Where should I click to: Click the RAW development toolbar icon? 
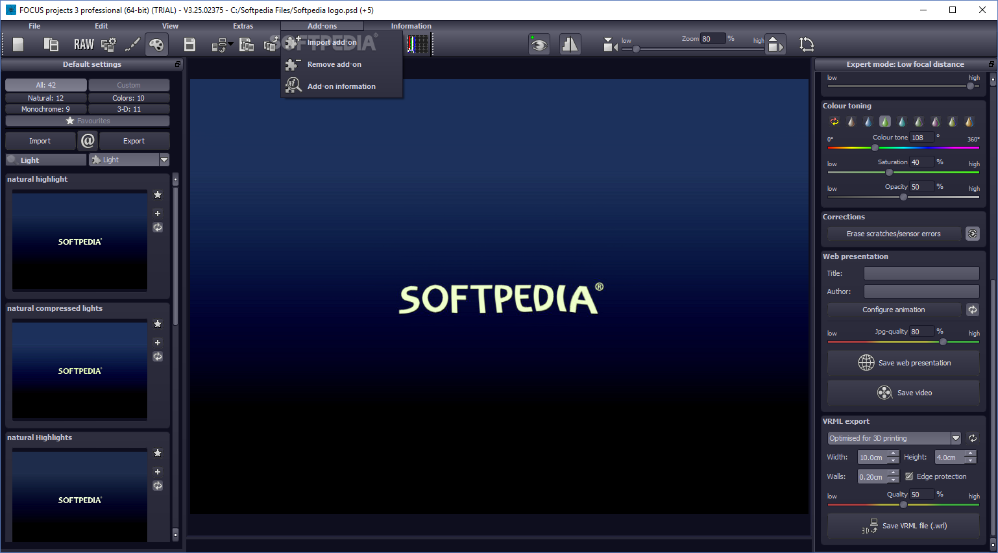(84, 44)
